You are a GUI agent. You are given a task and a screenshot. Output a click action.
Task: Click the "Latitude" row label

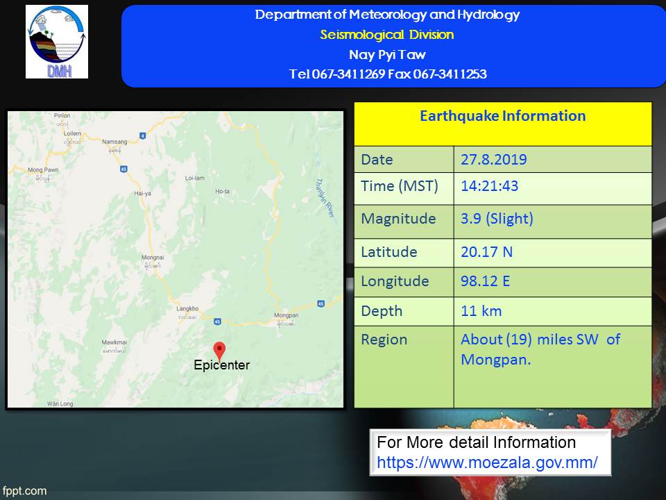[389, 252]
